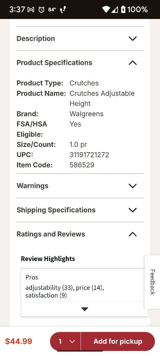Tap the Ratings and Reviews heading
The image size is (160, 356).
click(x=51, y=234)
